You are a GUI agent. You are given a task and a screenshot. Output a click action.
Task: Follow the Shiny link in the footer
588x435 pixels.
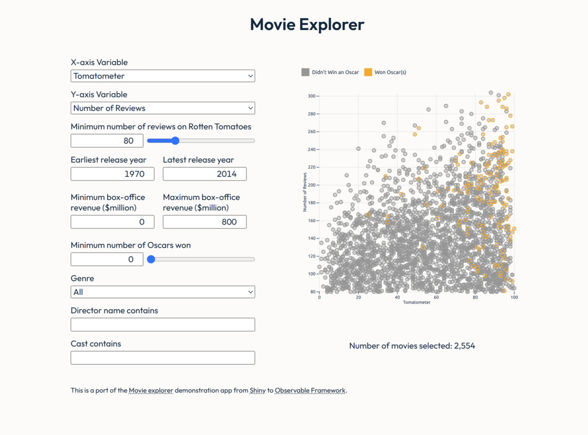pos(258,390)
